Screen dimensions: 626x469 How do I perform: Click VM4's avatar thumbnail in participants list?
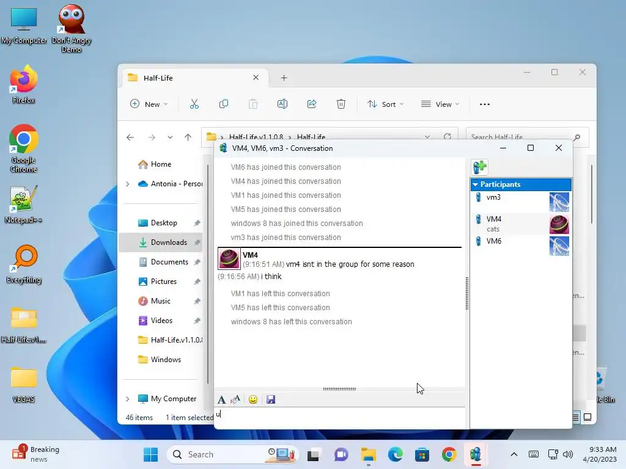(559, 224)
